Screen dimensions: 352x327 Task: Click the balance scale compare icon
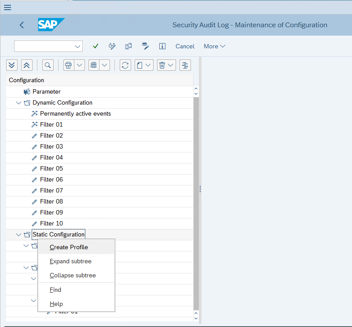pos(185,65)
